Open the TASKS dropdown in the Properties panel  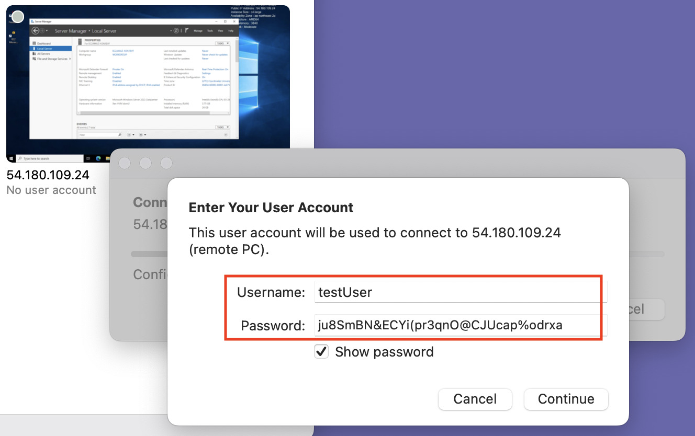click(222, 42)
